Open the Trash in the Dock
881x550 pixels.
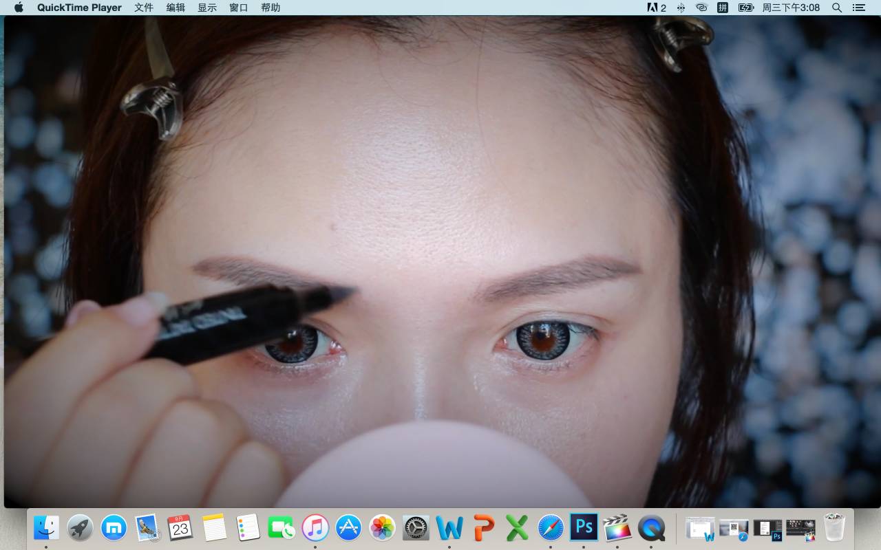[x=834, y=527]
